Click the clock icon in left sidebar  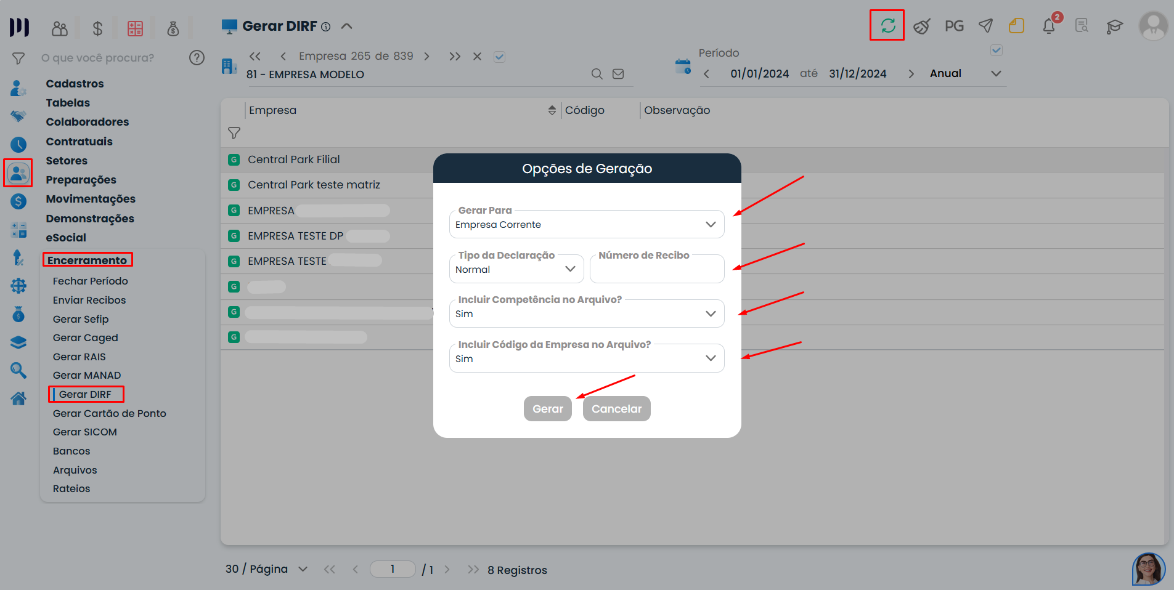(18, 145)
